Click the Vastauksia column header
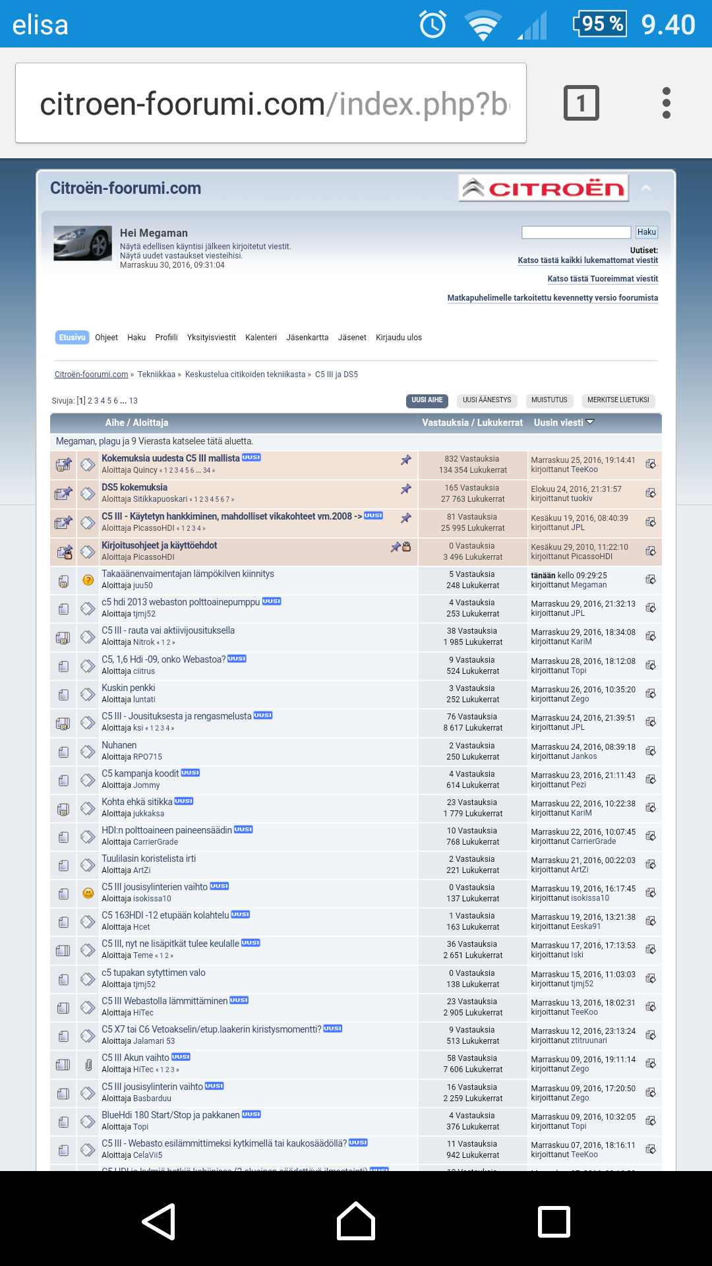 pos(445,423)
